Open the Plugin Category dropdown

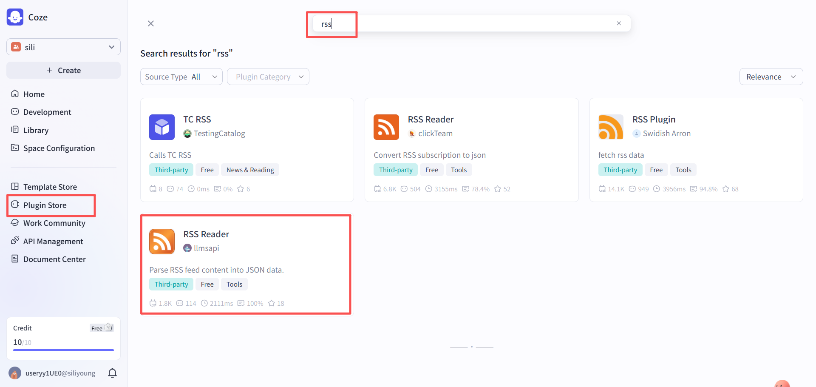tap(268, 77)
